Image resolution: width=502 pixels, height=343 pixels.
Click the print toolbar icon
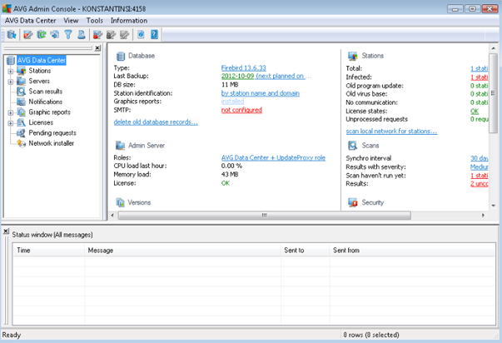(x=82, y=34)
